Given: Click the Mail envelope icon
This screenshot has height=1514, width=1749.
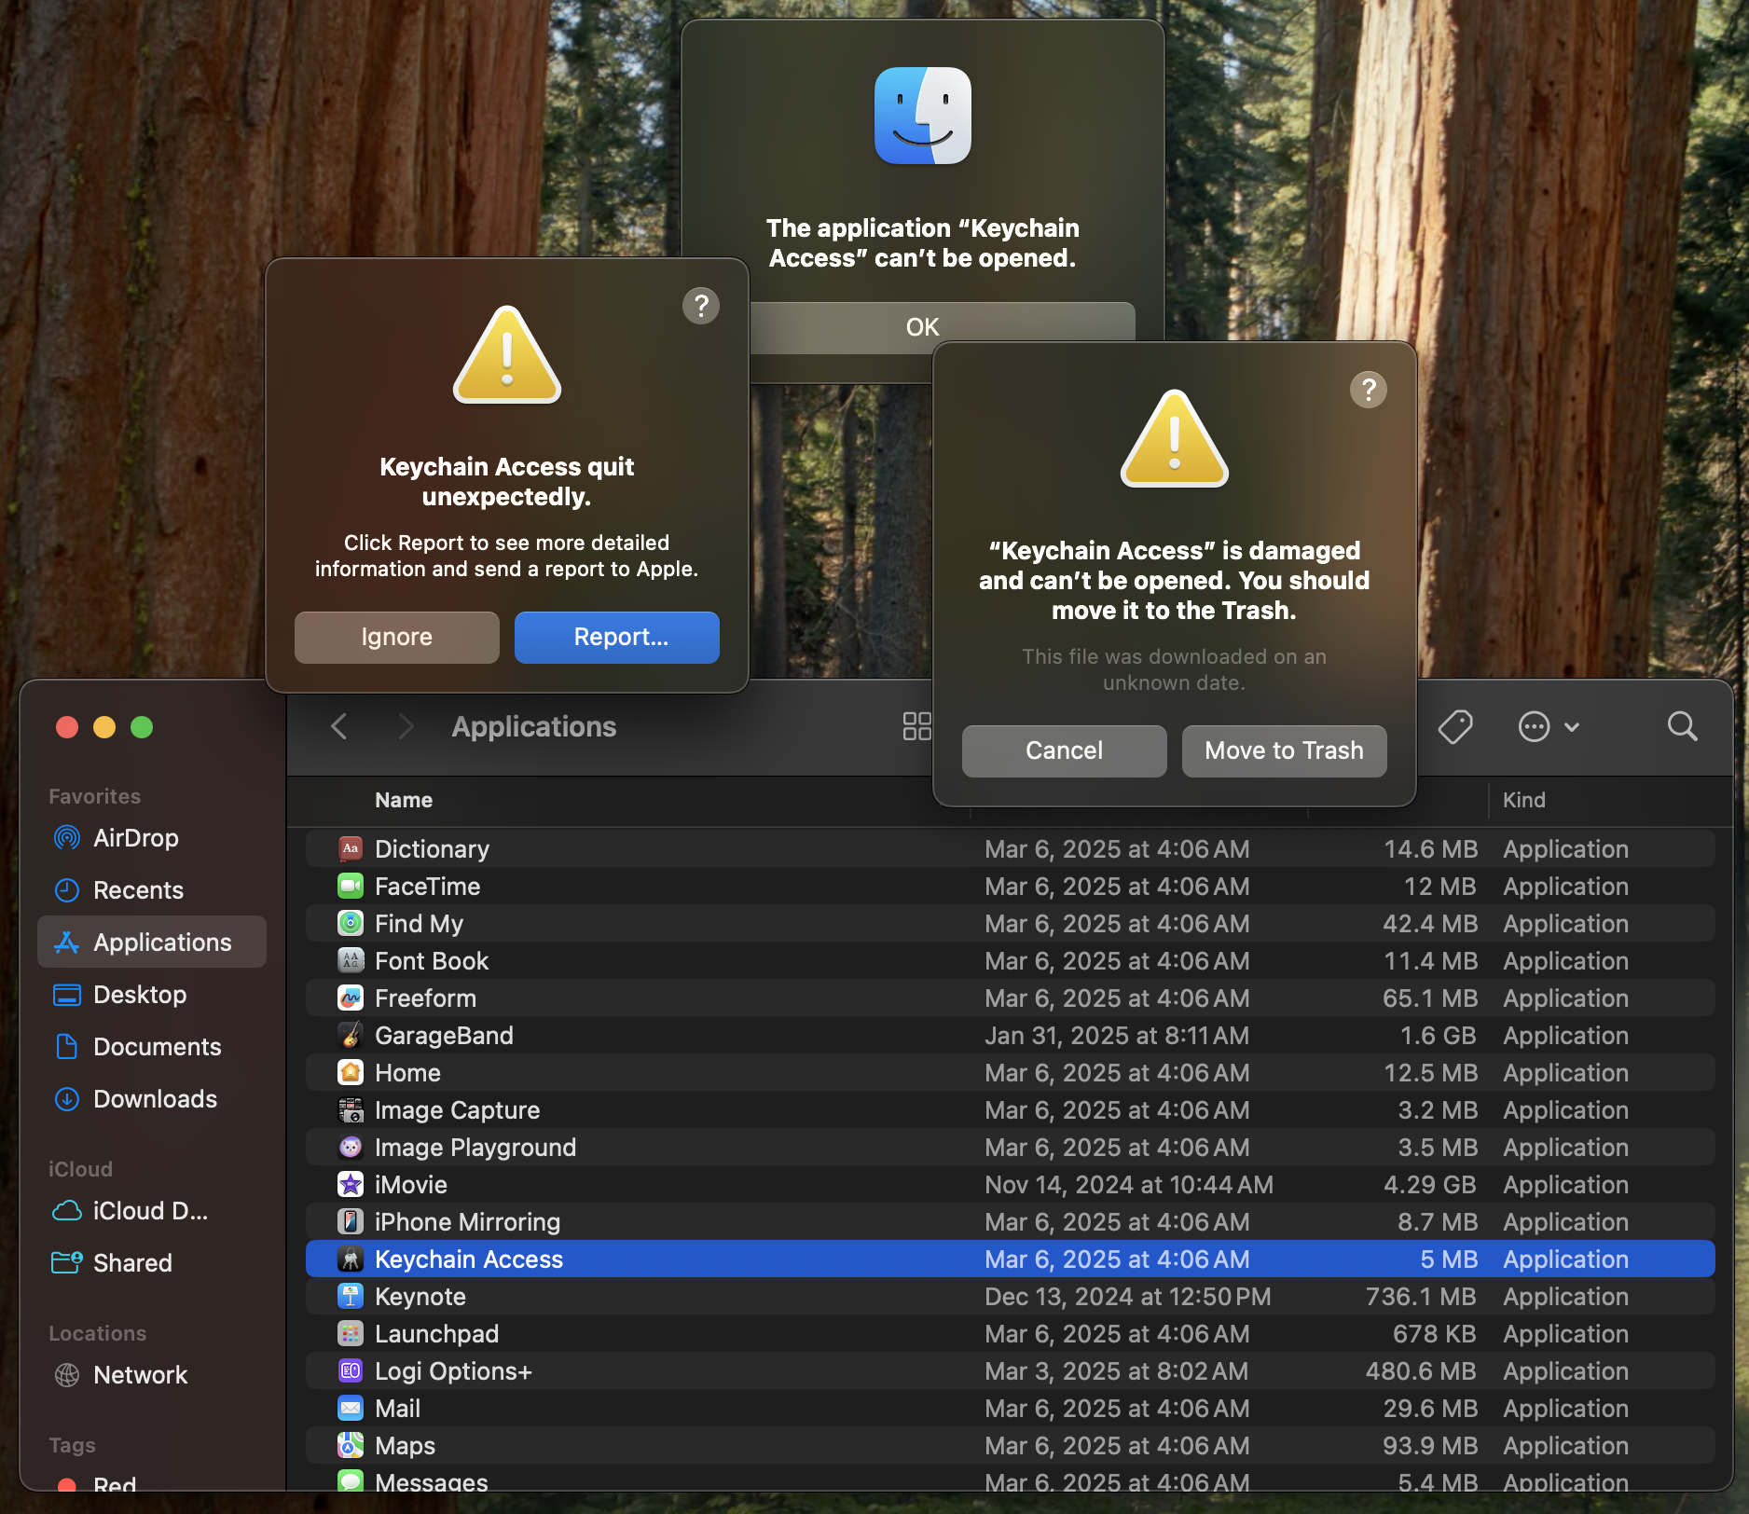Looking at the screenshot, I should click(351, 1408).
